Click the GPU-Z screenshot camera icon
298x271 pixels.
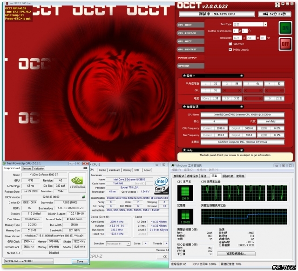click(x=85, y=168)
